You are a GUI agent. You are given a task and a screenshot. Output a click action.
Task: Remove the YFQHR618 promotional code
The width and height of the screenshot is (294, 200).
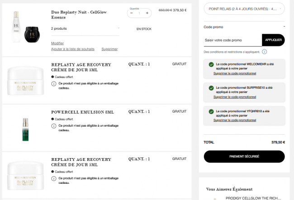coord(235,120)
